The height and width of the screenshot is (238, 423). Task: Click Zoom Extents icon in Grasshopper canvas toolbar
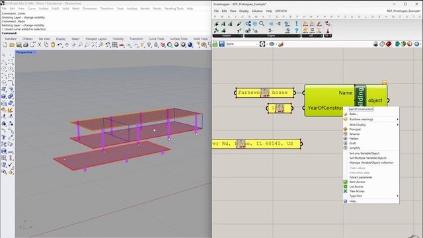click(262, 44)
